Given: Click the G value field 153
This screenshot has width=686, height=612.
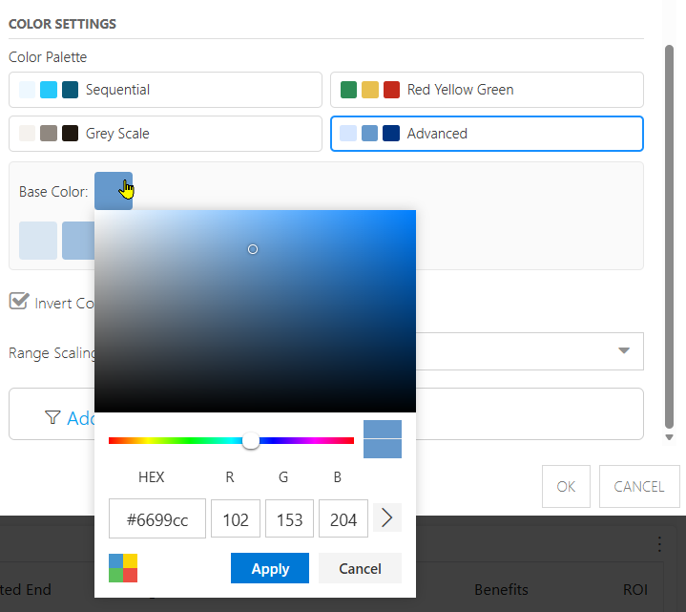Looking at the screenshot, I should [x=289, y=518].
